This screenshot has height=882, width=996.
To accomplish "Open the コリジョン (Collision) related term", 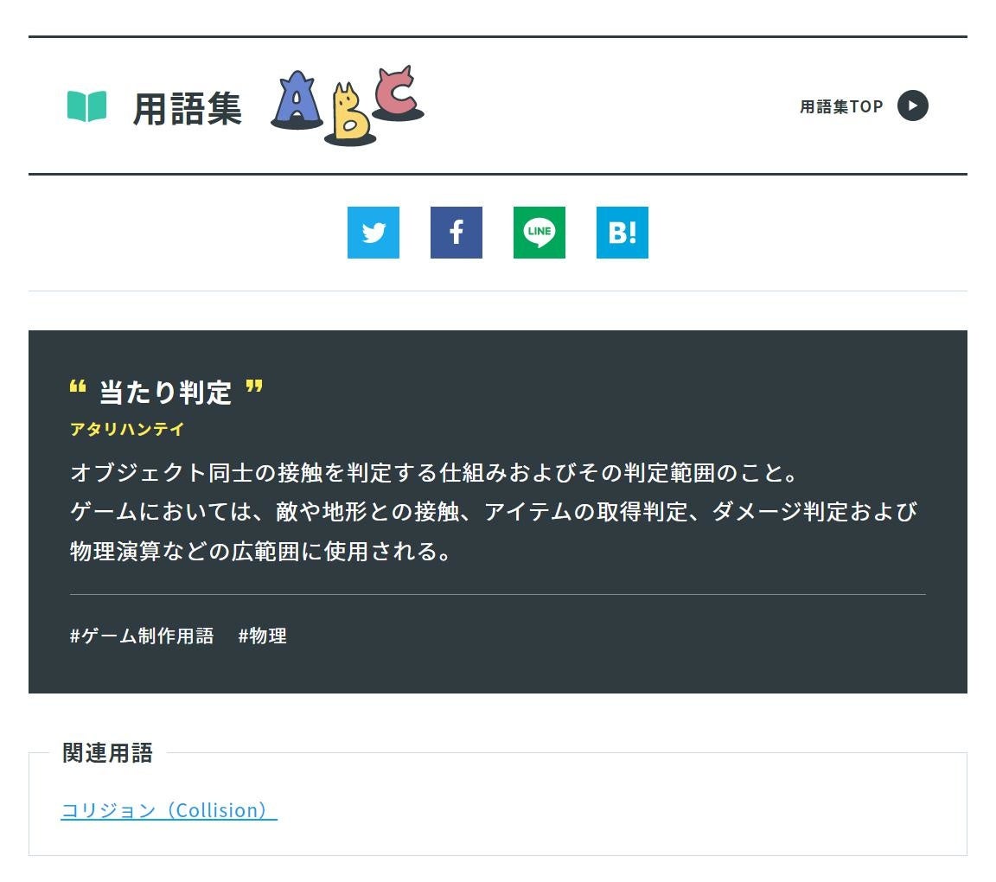I will (x=169, y=810).
